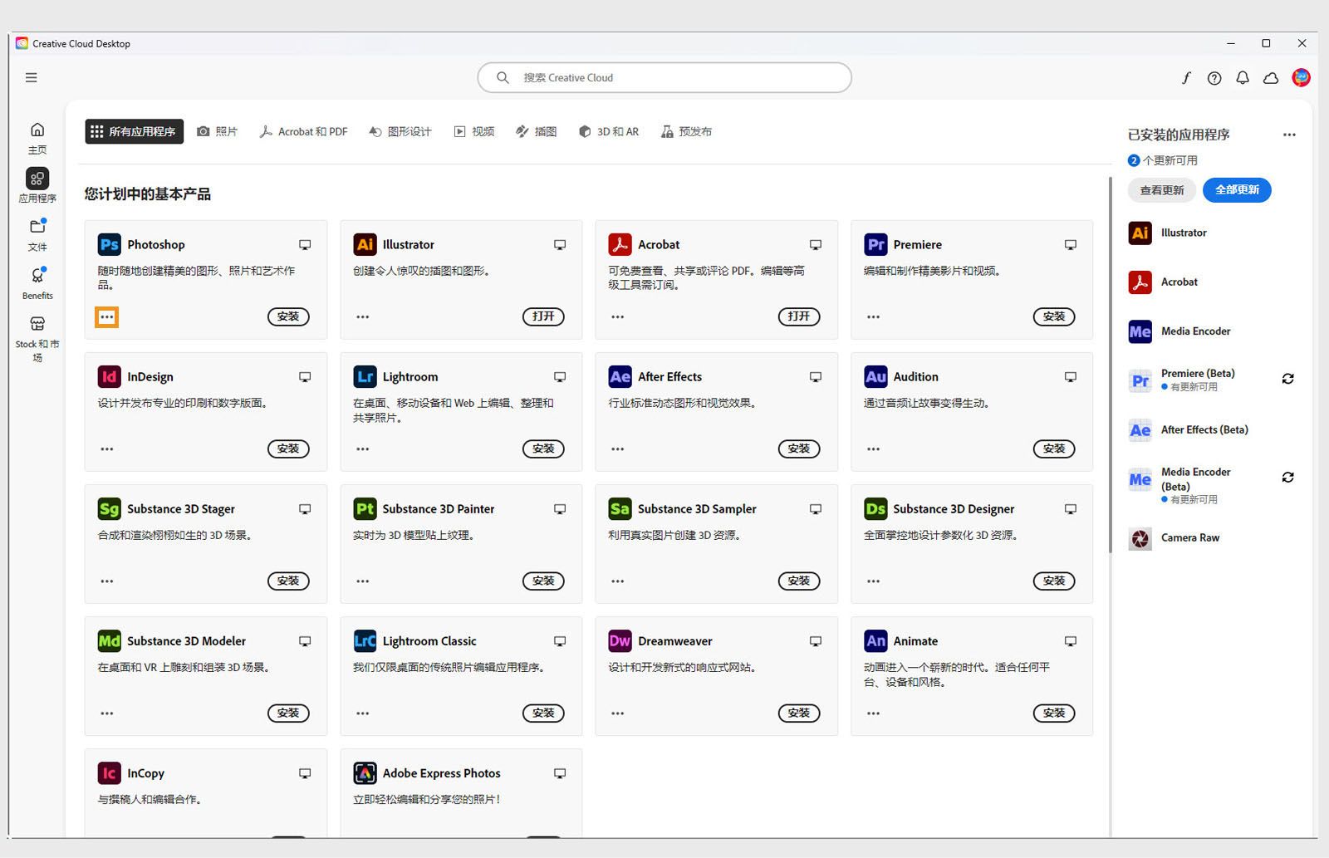Open the account profile avatar
The width and height of the screenshot is (1329, 858).
click(x=1301, y=77)
